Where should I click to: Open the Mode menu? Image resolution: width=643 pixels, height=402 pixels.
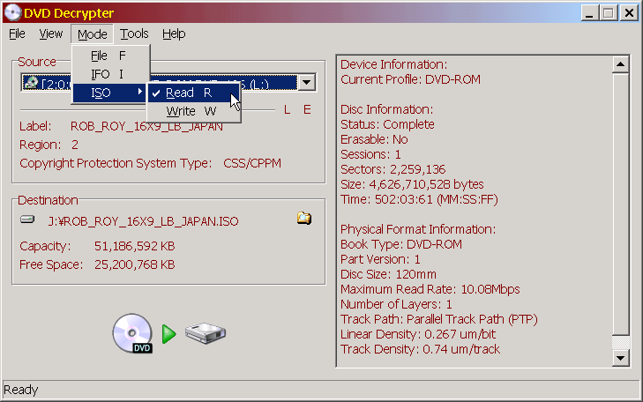92,33
